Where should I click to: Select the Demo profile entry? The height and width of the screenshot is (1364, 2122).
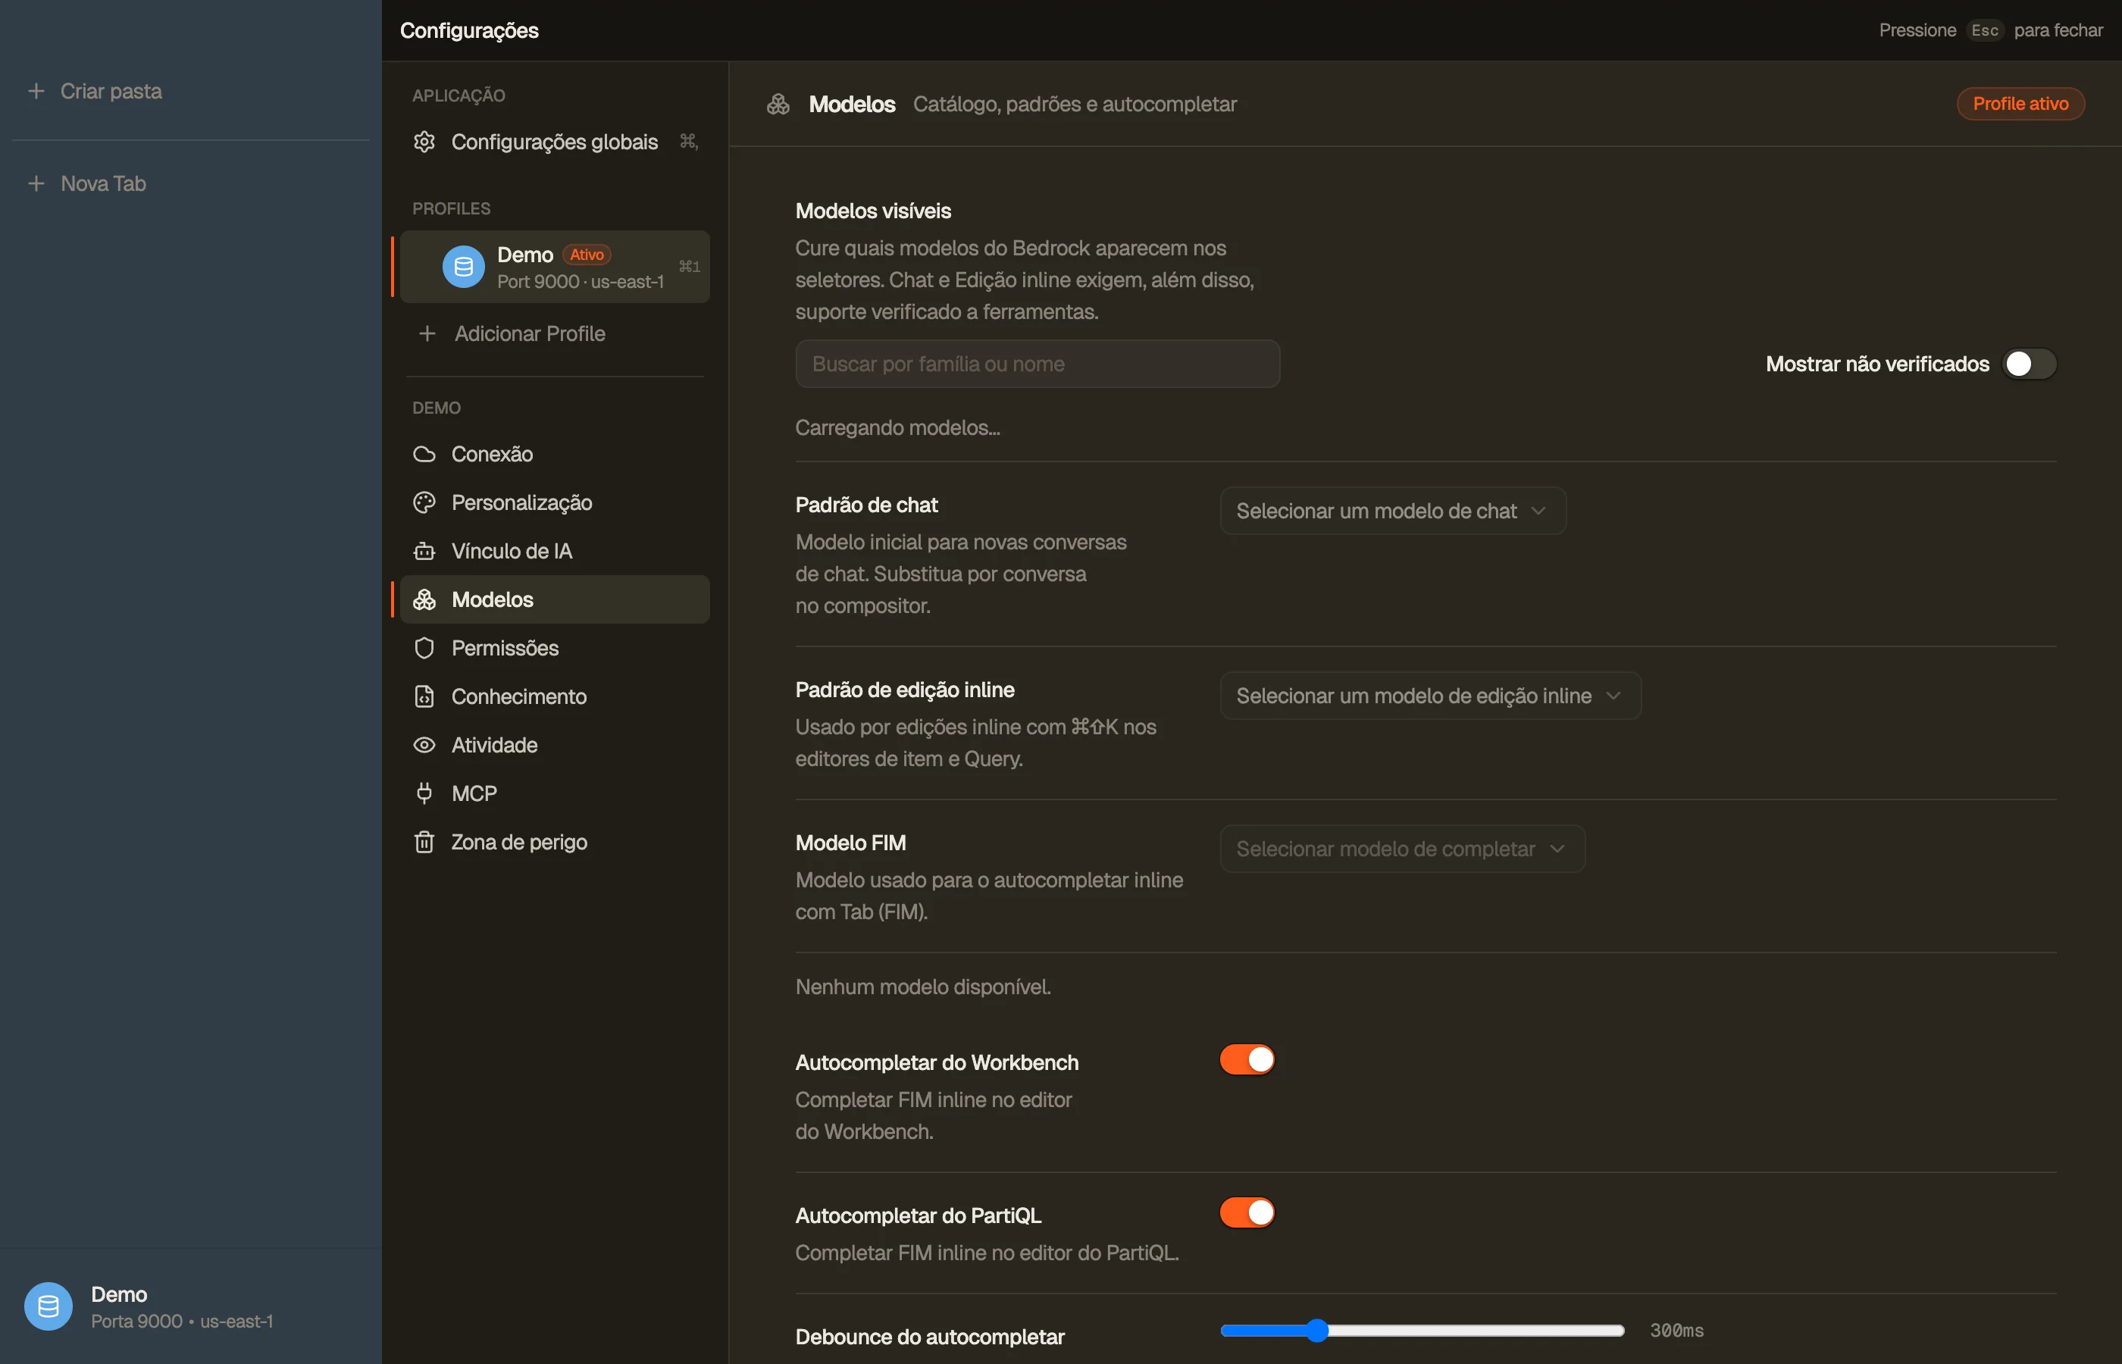pyautogui.click(x=555, y=267)
